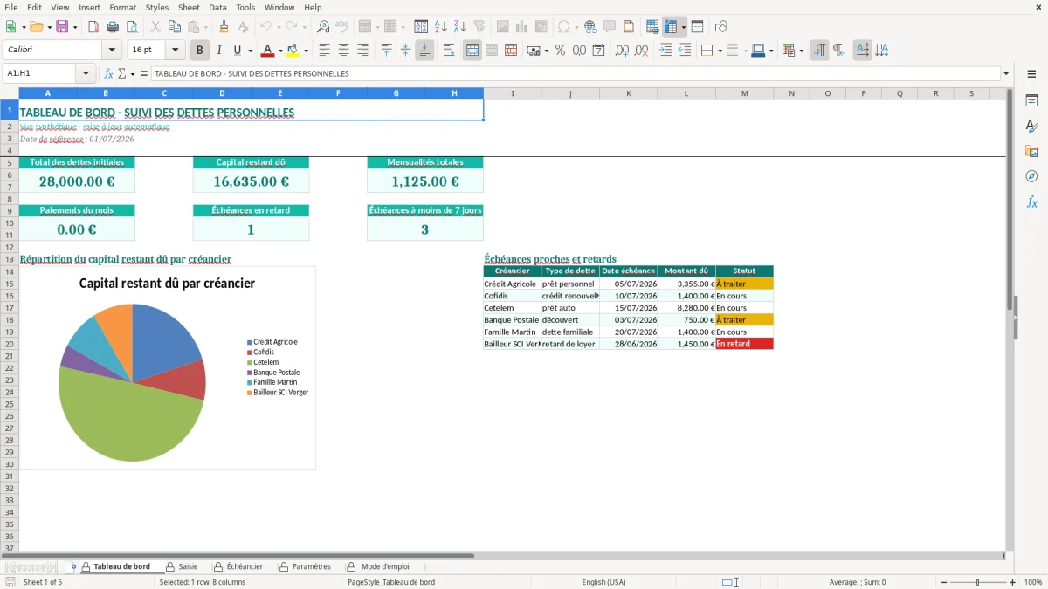Click the font color red A swatch
Viewport: 1048px width, 589px height.
[267, 51]
